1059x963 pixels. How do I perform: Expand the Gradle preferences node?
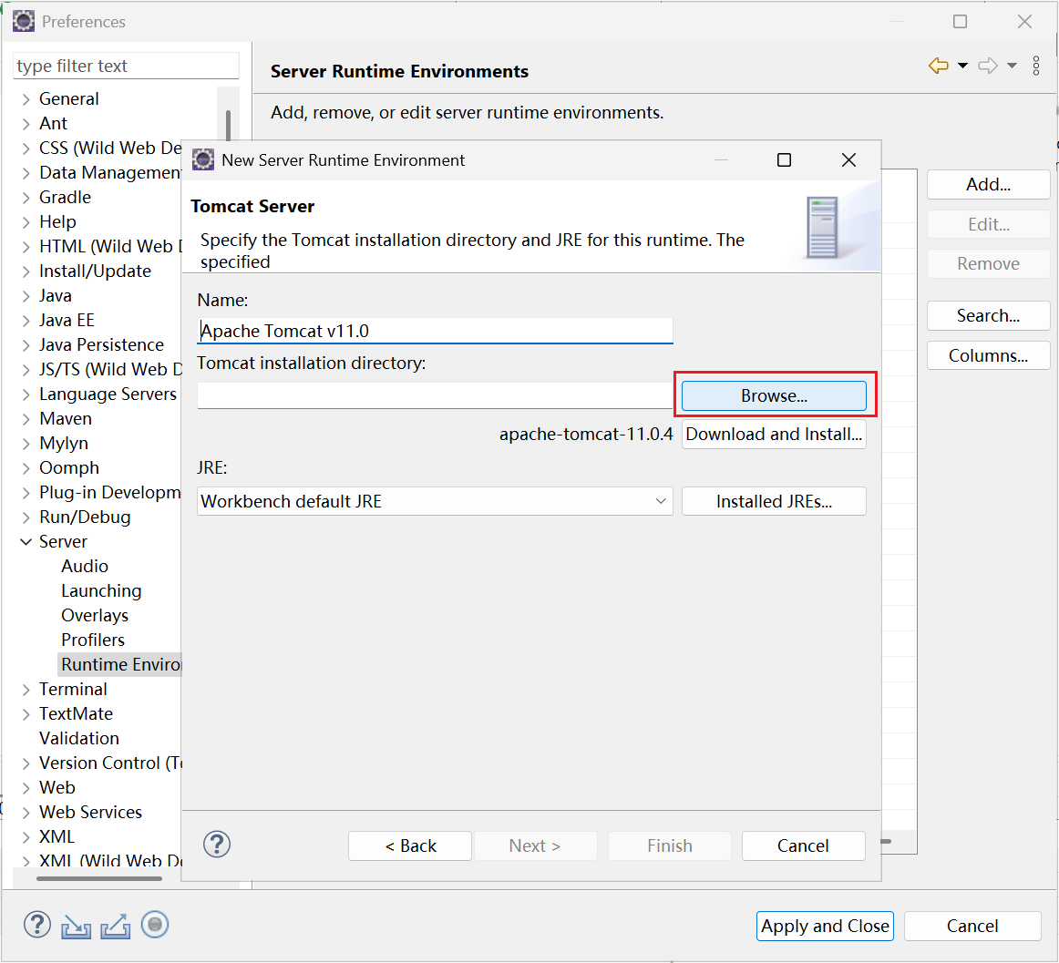click(26, 197)
